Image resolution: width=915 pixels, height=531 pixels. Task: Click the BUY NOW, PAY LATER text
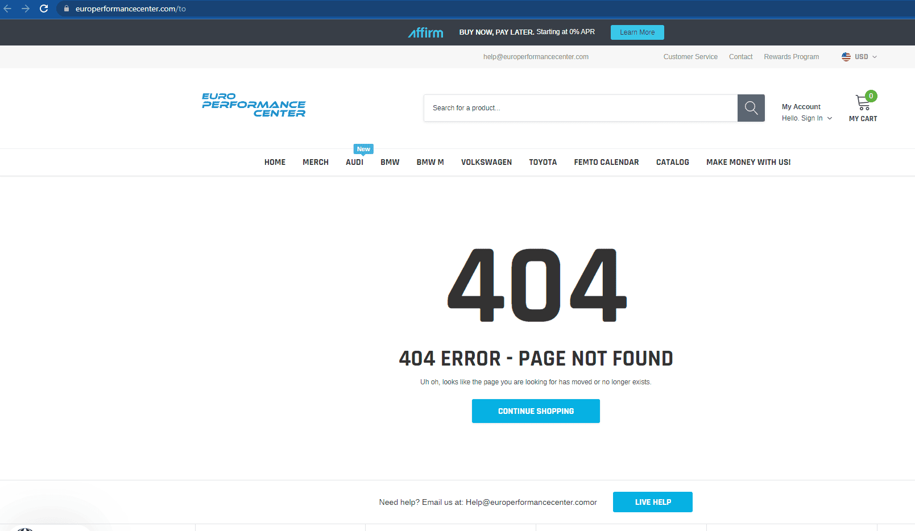(496, 32)
